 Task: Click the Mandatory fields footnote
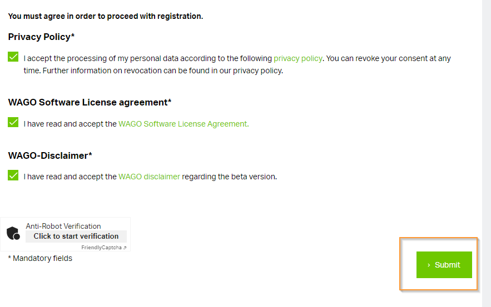click(40, 259)
